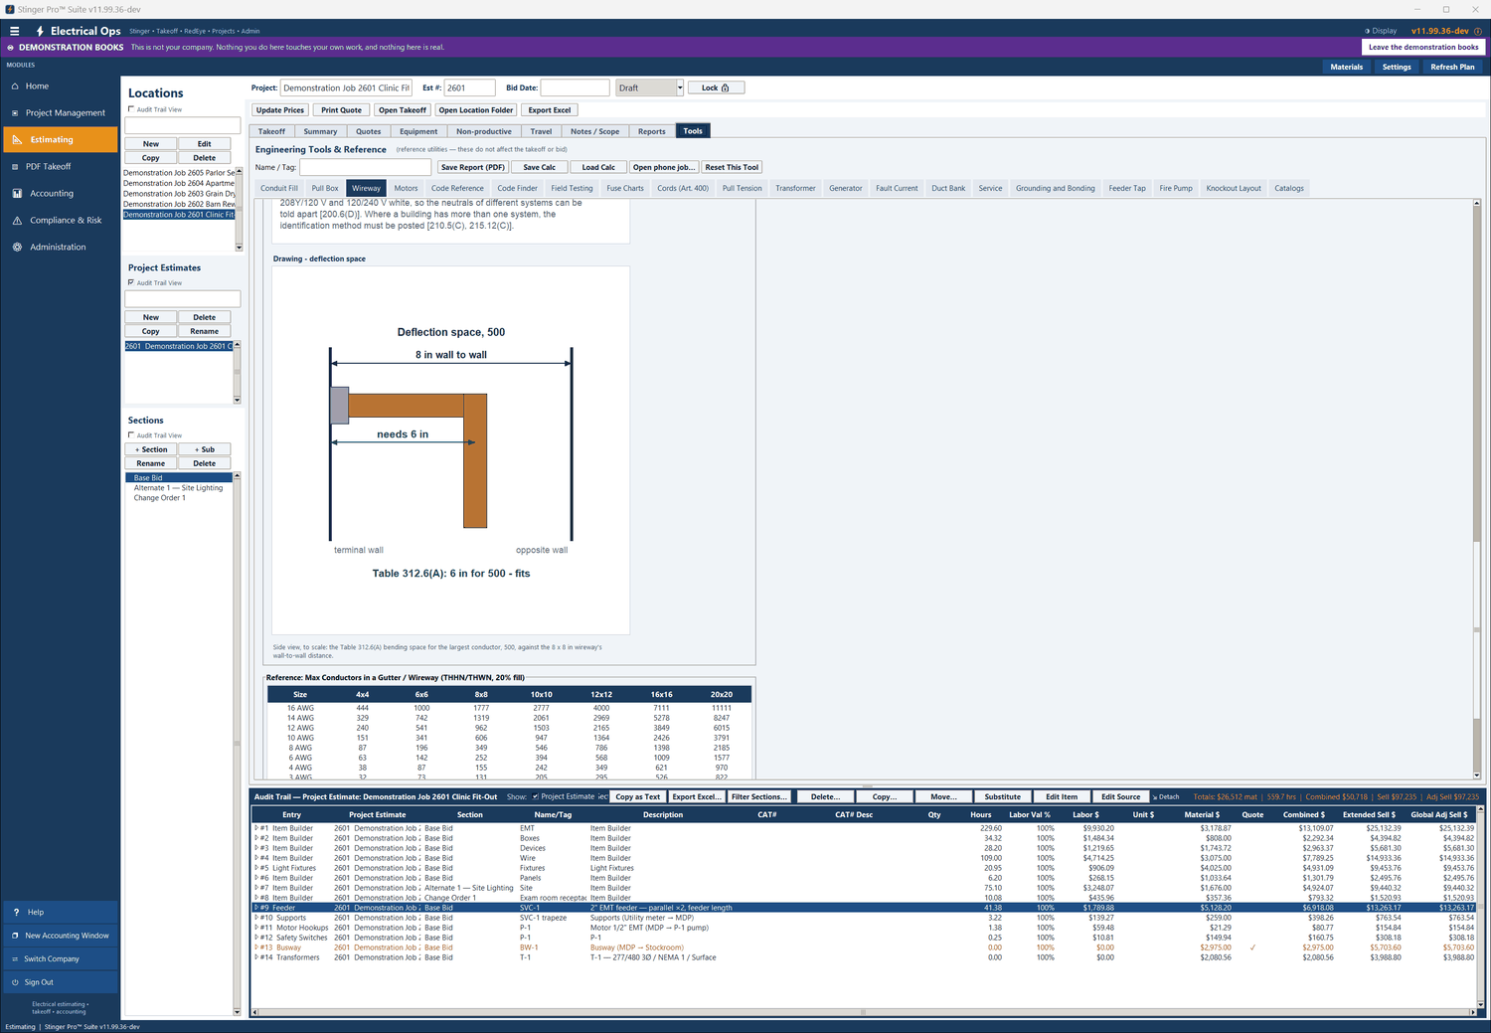Click the Lock button
The image size is (1491, 1033).
click(x=716, y=87)
